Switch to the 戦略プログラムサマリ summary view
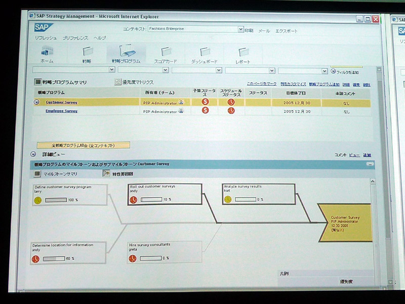This screenshot has width=405, height=304. click(x=61, y=82)
